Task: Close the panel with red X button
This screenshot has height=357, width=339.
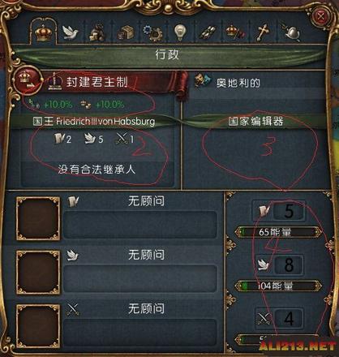Action: click(321, 17)
